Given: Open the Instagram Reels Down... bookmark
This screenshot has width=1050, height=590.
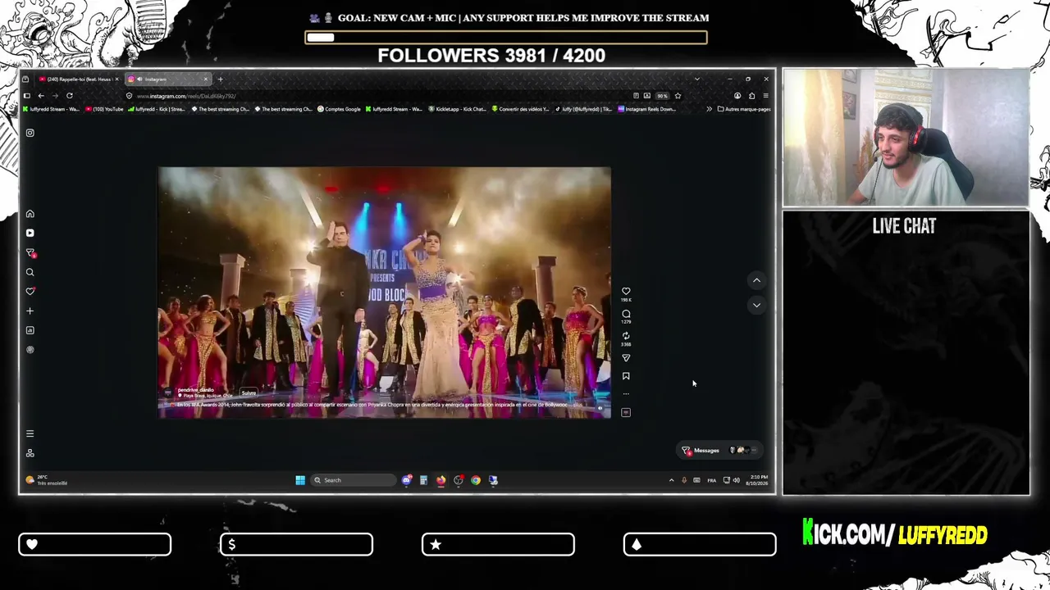Looking at the screenshot, I should pyautogui.click(x=646, y=109).
